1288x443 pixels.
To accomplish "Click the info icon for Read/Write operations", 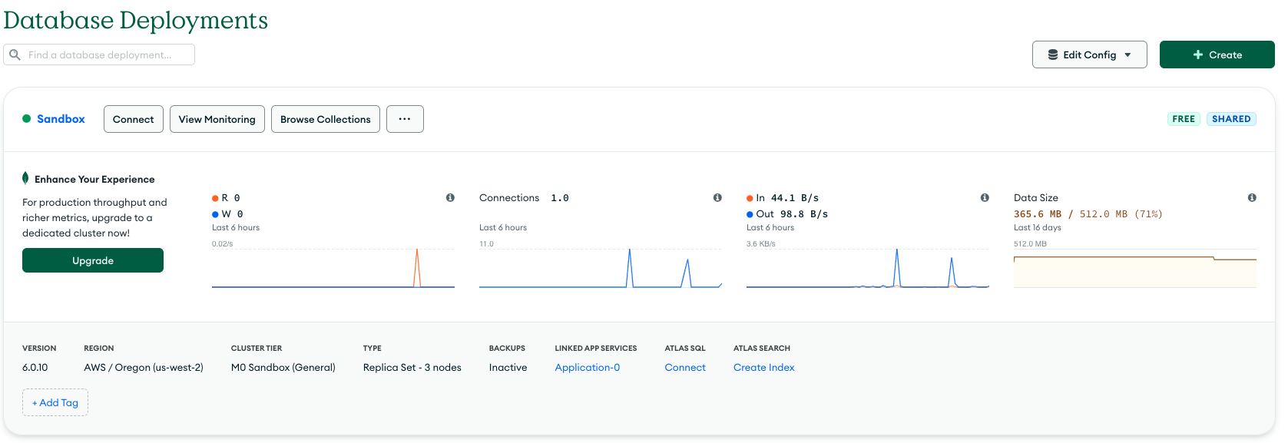I will click(x=450, y=198).
